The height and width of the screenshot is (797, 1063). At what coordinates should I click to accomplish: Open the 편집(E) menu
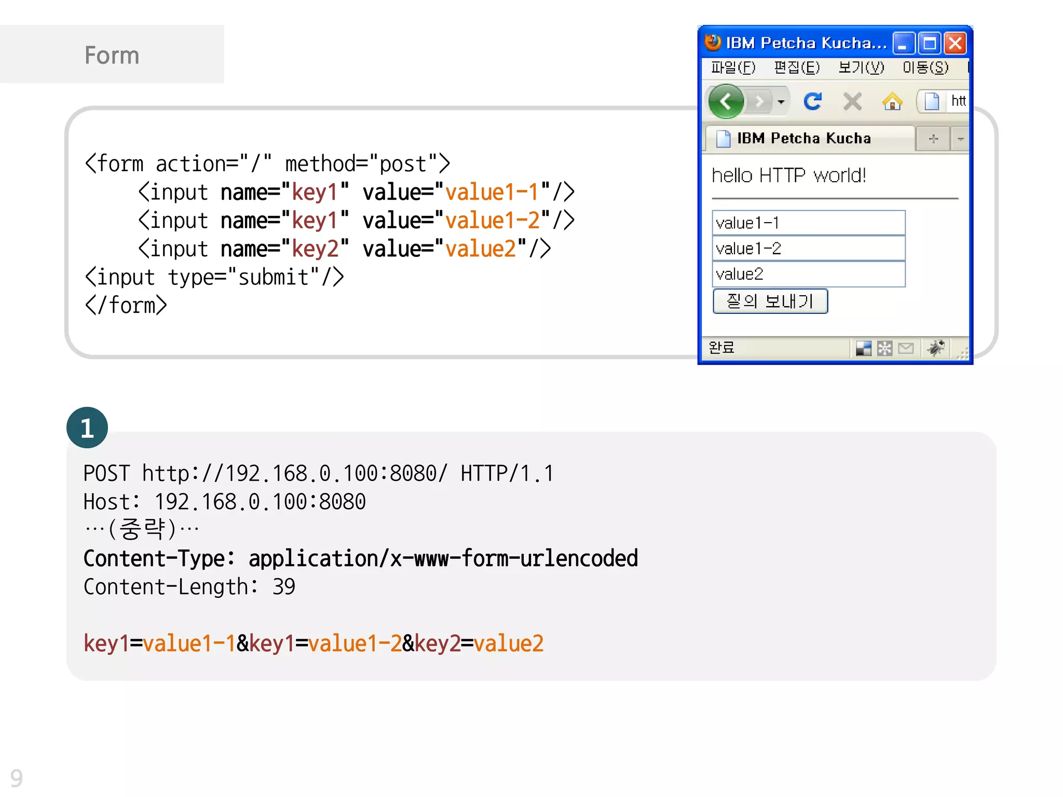(x=797, y=67)
